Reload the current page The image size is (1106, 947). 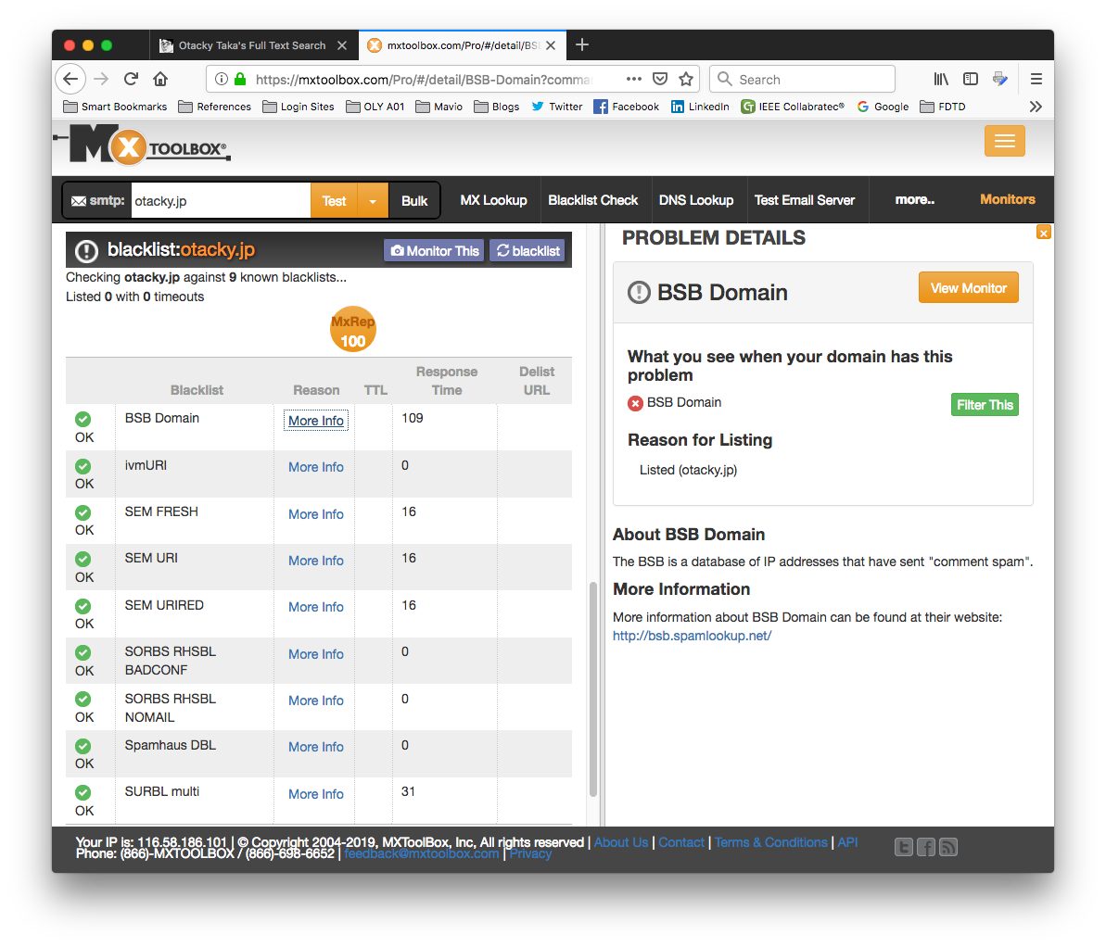pyautogui.click(x=132, y=79)
